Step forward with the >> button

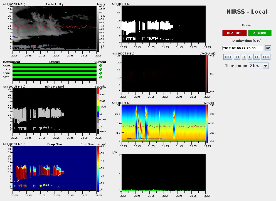257,57
